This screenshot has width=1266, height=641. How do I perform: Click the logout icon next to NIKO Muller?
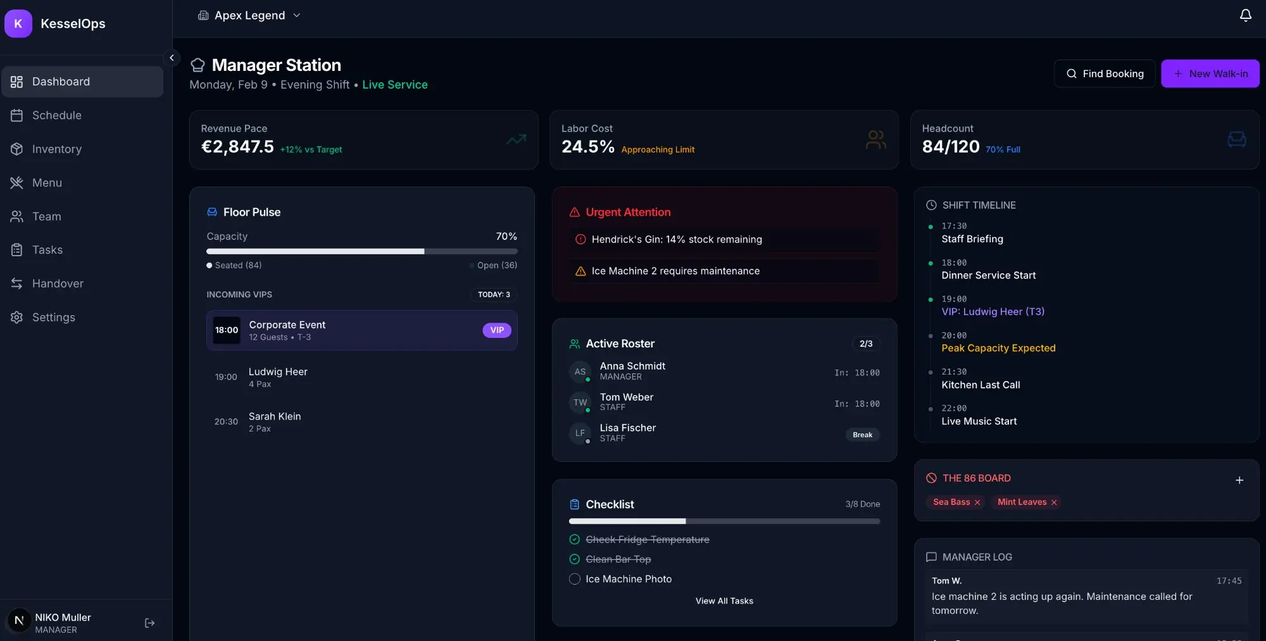[x=149, y=623]
